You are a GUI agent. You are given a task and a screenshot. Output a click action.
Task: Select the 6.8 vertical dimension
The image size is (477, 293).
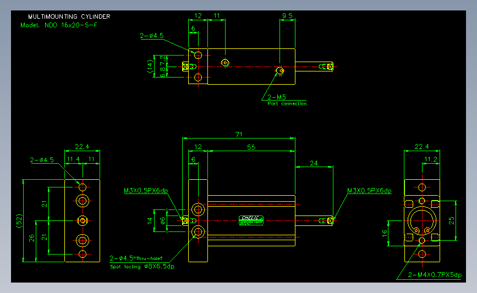163,72
